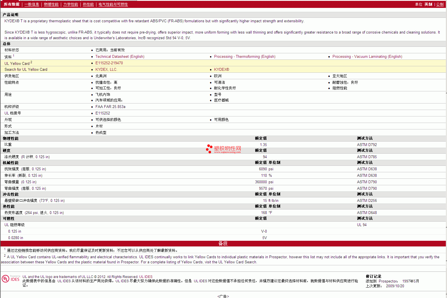Image resolution: width=447 pixels, height=298 pixels.
Task: Click the 塑胶物性网 logo icon
Action: point(209,149)
